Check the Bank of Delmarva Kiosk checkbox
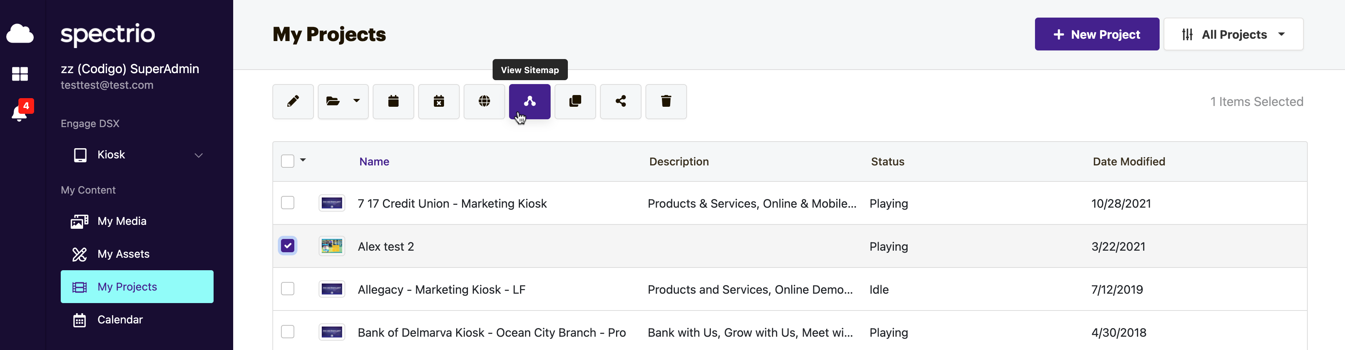Screen dimensions: 1345x350 pos(288,332)
